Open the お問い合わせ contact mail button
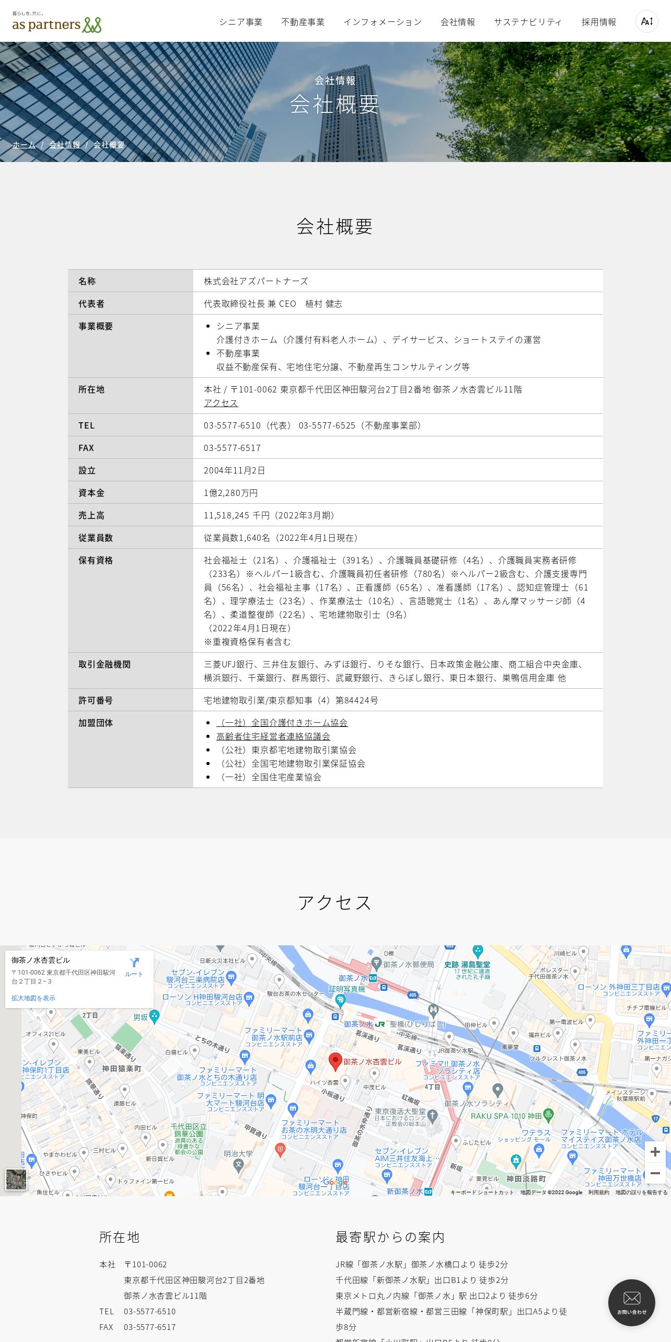Image resolution: width=671 pixels, height=1342 pixels. [632, 1302]
